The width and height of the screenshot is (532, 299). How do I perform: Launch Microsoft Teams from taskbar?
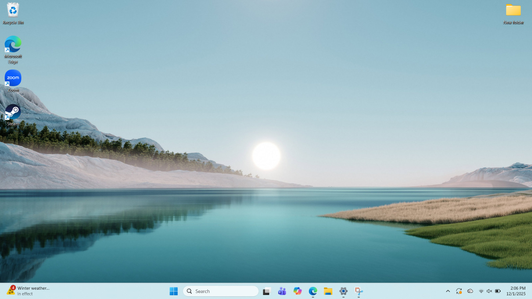(282, 291)
